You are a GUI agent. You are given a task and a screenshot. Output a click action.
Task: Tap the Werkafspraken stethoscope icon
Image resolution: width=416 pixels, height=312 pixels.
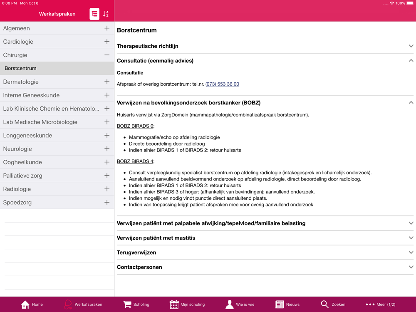(x=68, y=305)
